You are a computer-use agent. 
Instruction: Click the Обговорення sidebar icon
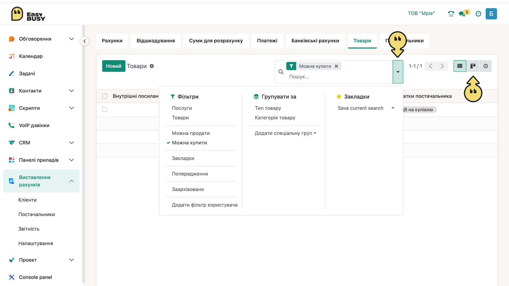tap(11, 39)
